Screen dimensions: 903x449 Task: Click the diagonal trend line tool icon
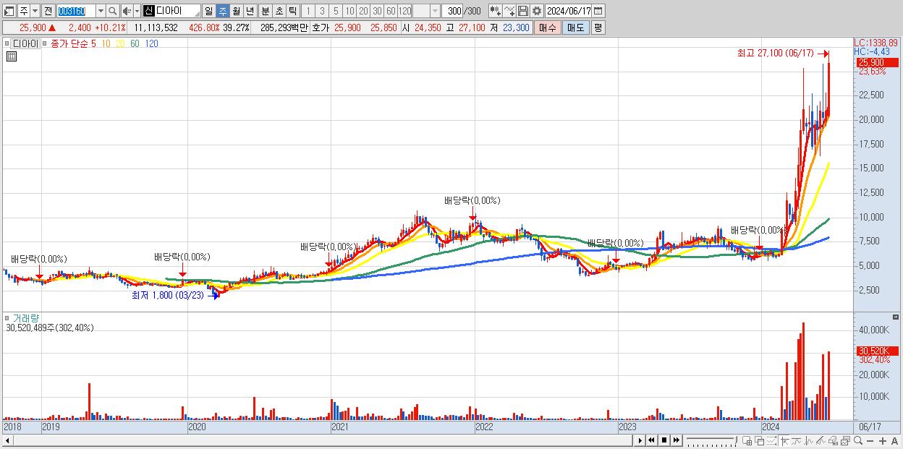coord(821,441)
